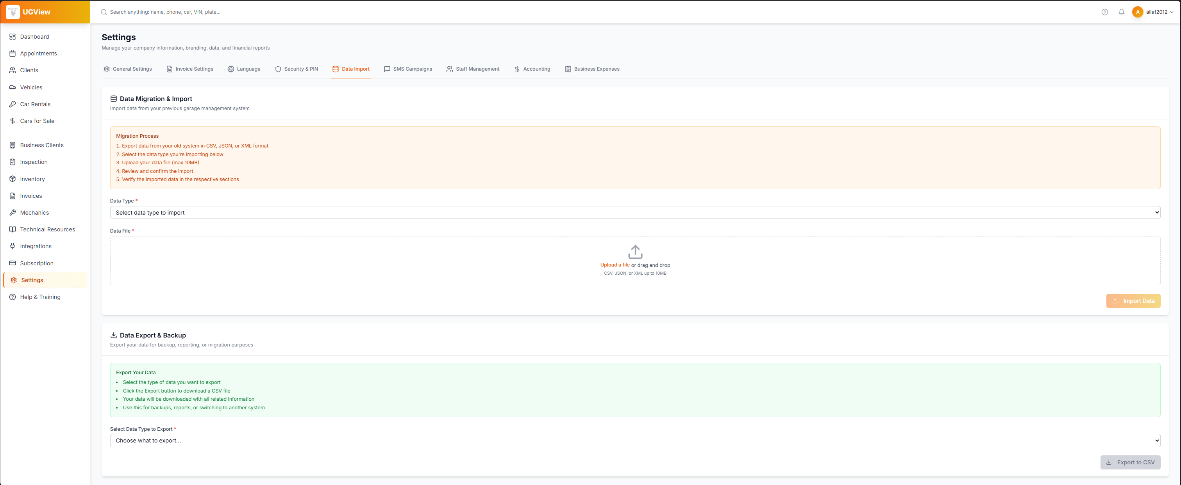Image resolution: width=1181 pixels, height=485 pixels.
Task: Switch to Security & PIN tab
Action: point(296,69)
